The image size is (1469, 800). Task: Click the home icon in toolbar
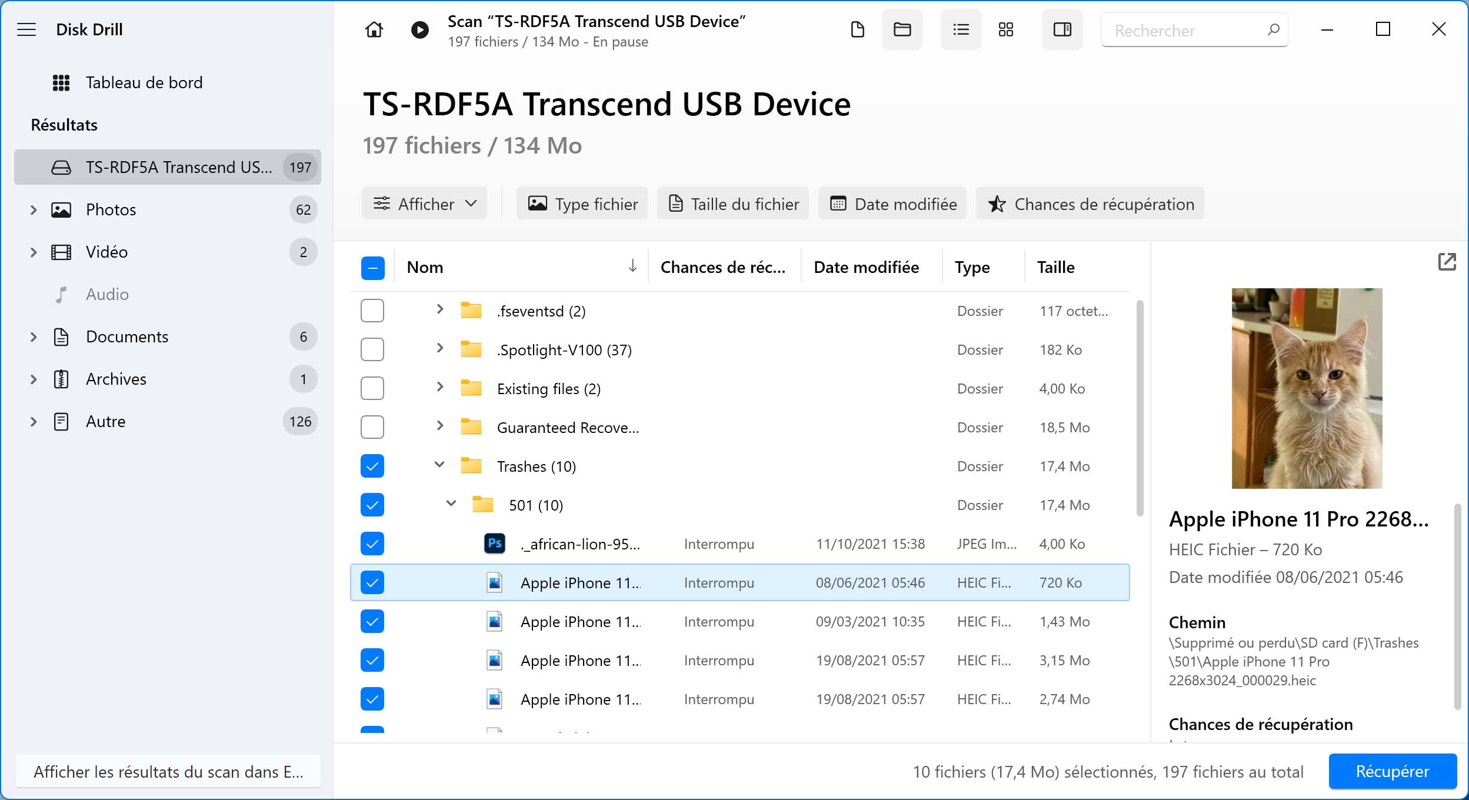point(374,29)
